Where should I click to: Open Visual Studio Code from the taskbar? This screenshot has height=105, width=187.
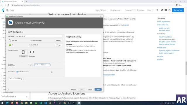coord(46,103)
